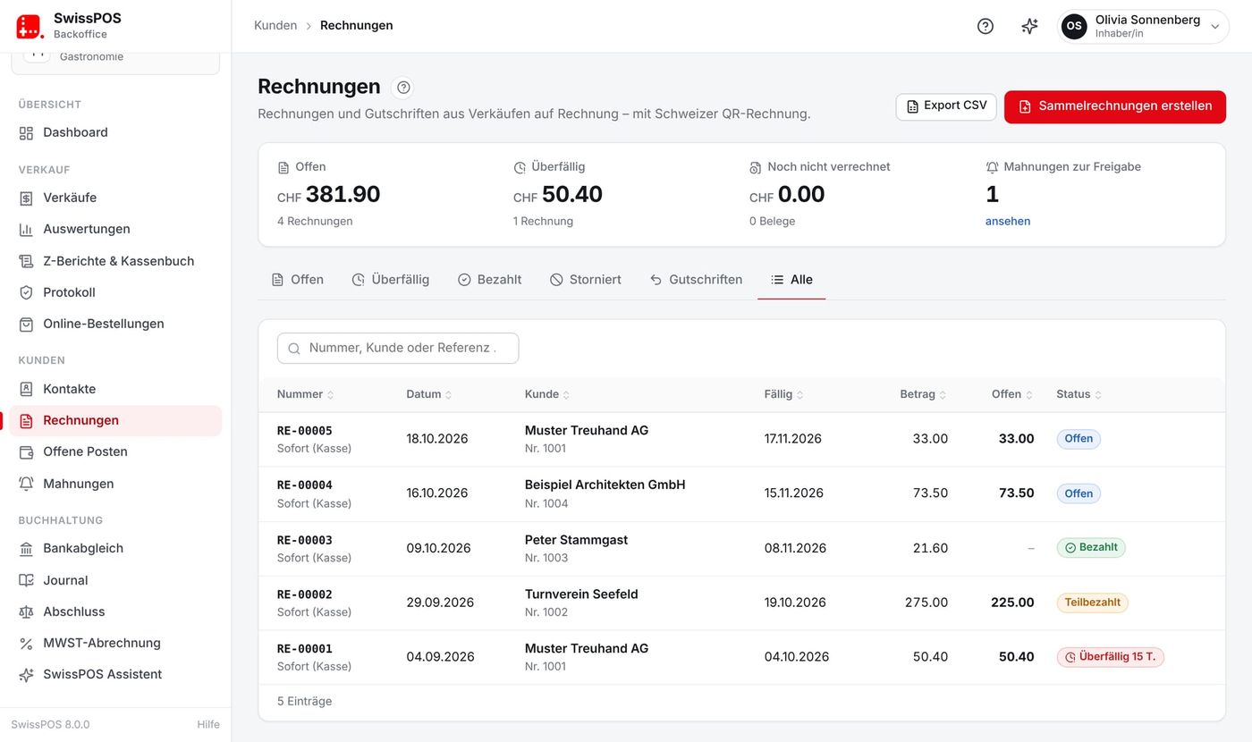Click the Kontakte address book icon in sidebar
The height and width of the screenshot is (742, 1252).
[x=26, y=389]
